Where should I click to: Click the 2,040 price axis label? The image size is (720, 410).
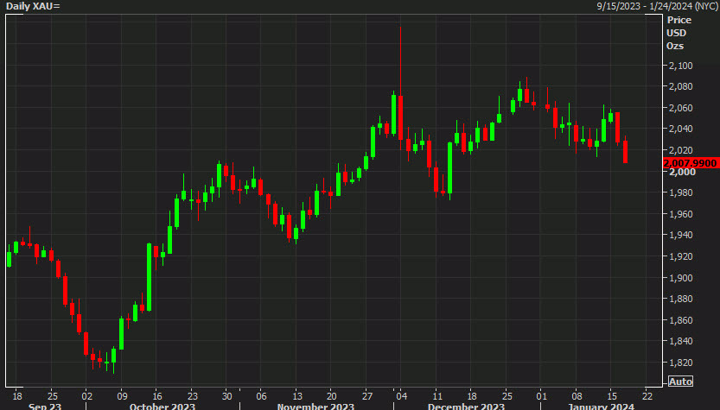point(680,129)
